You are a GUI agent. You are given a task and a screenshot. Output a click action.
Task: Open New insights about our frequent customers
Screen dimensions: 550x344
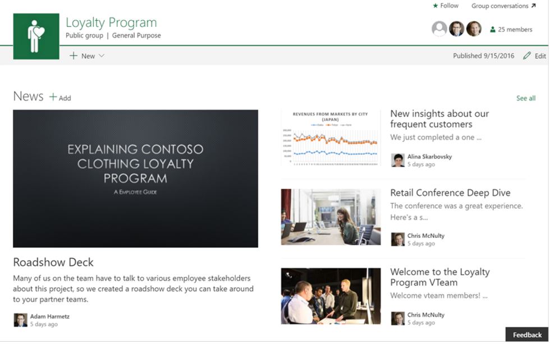[439, 119]
